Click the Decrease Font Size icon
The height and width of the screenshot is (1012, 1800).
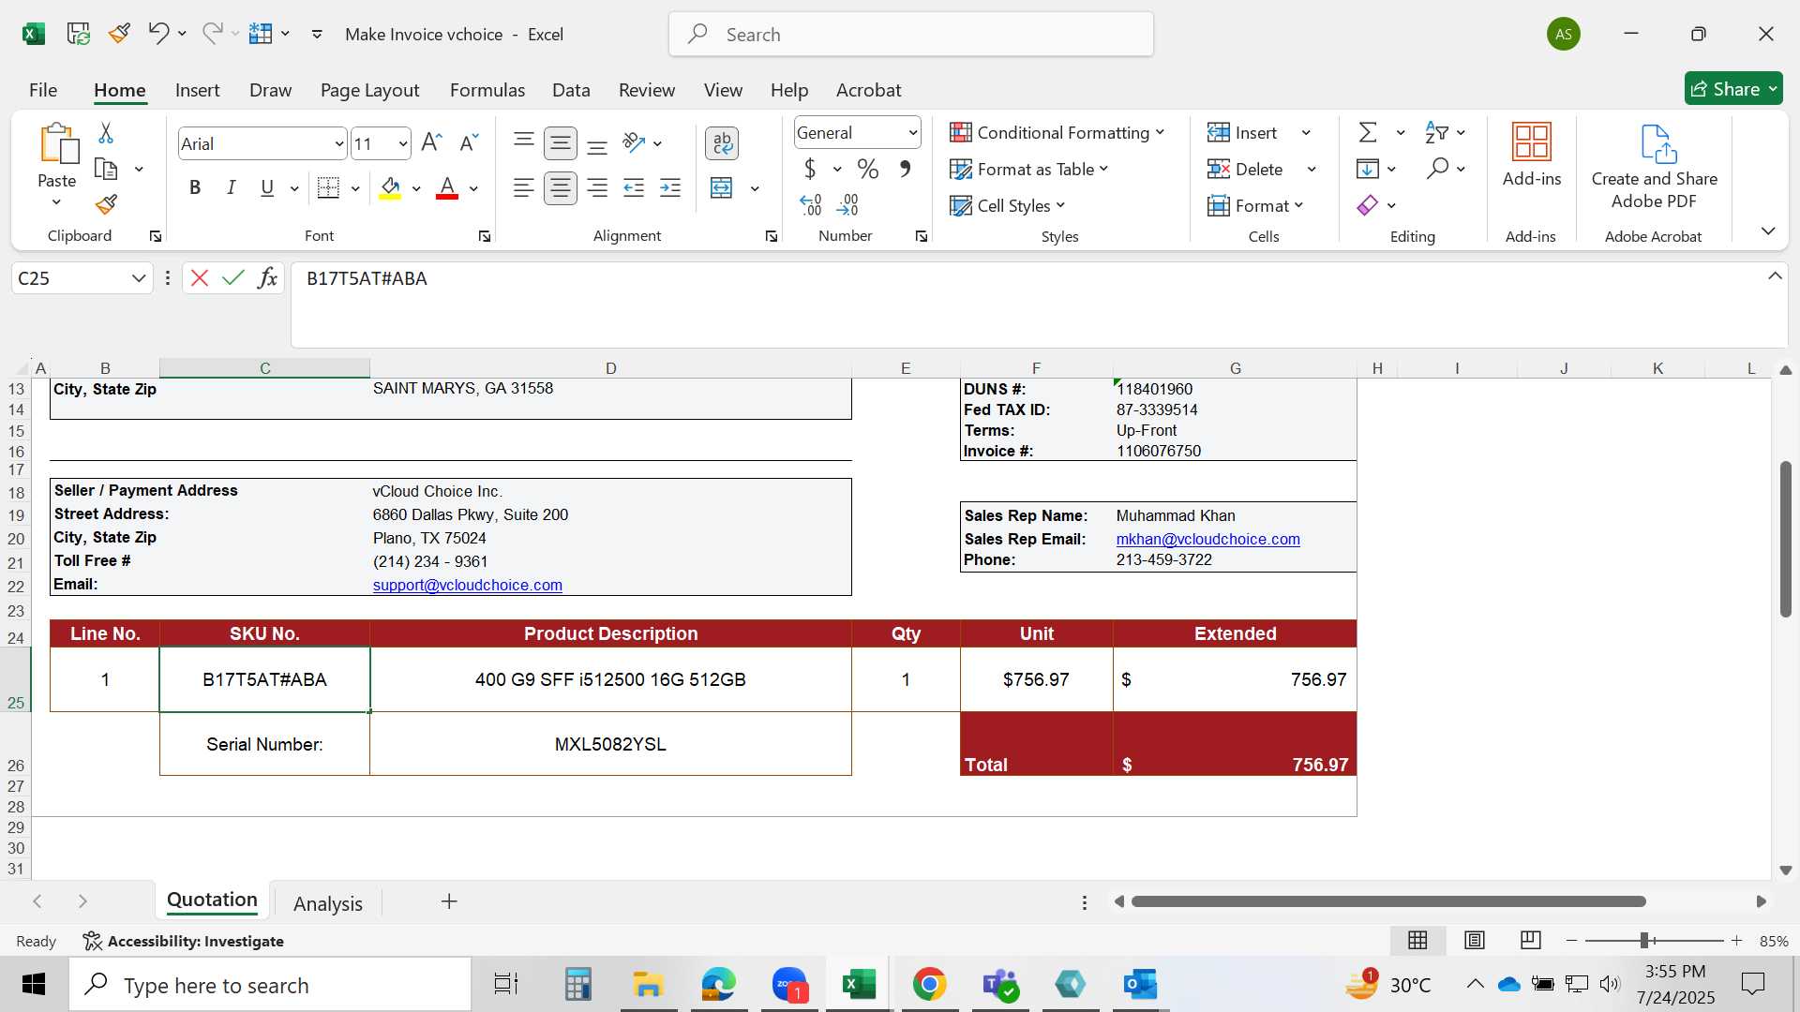[x=469, y=142]
